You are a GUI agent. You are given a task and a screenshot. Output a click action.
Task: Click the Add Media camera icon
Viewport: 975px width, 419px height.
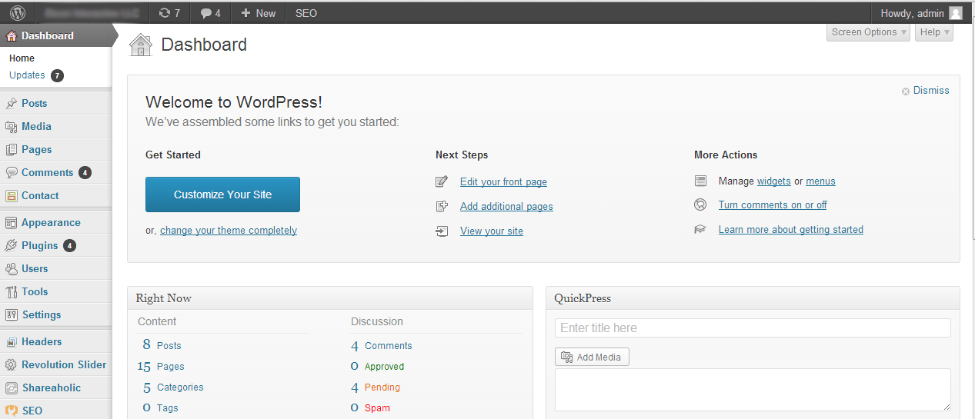coord(567,357)
